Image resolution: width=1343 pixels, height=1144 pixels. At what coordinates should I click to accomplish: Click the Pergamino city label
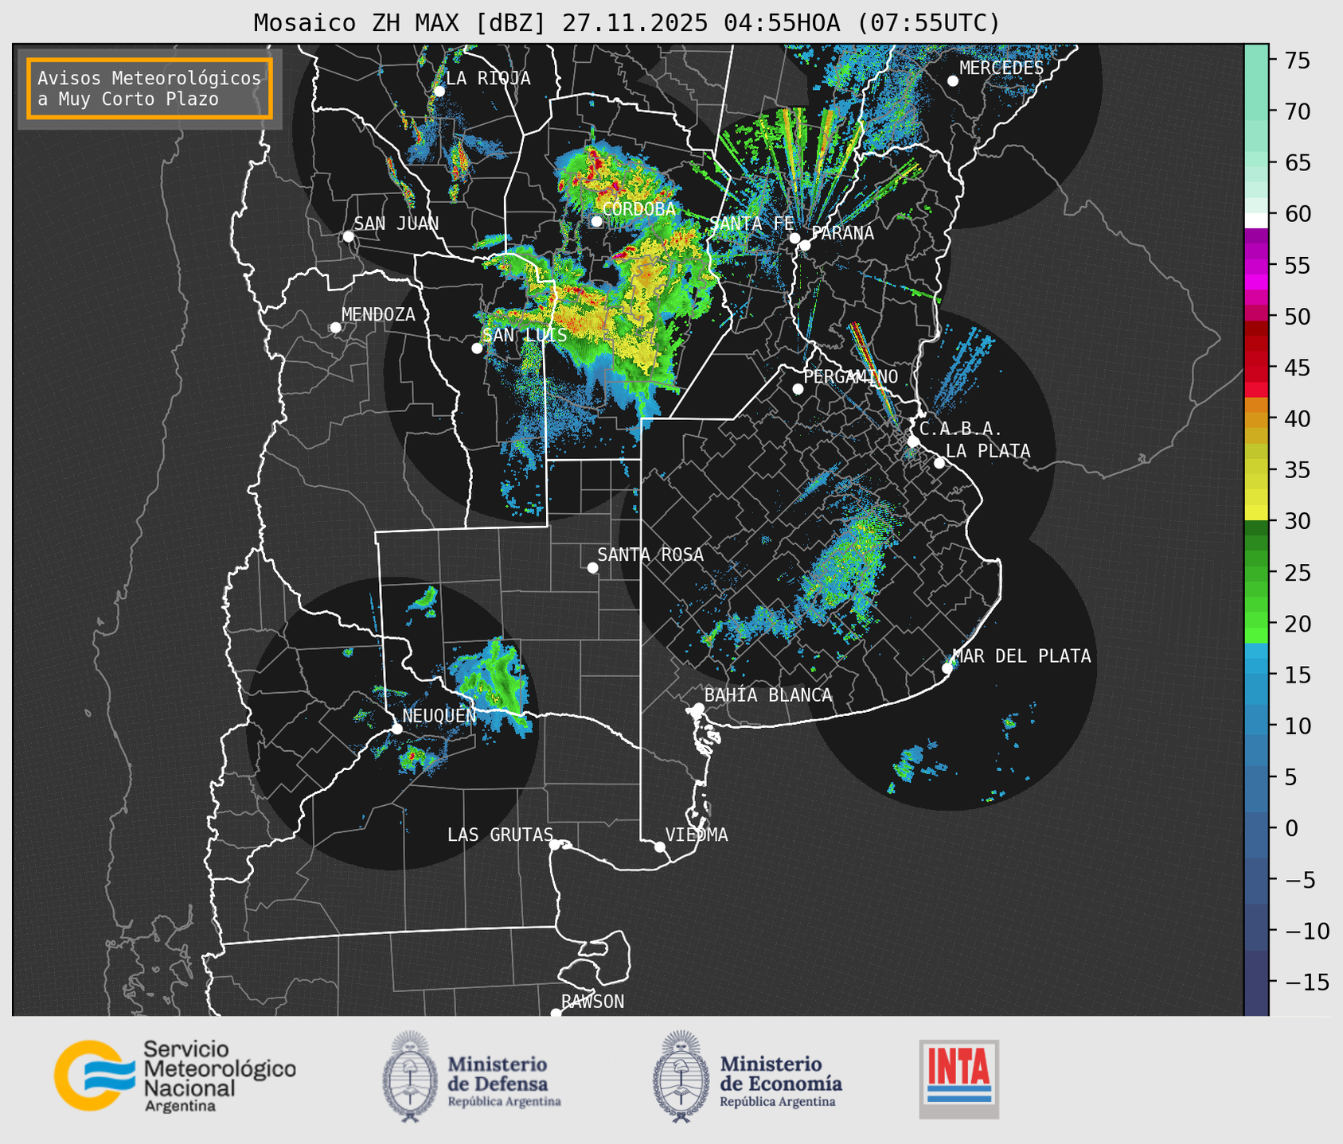pos(850,376)
